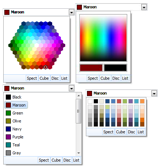This screenshot has height=167, width=158.
Task: Select the orange swatch in cube palette top row
Action: [142, 101]
